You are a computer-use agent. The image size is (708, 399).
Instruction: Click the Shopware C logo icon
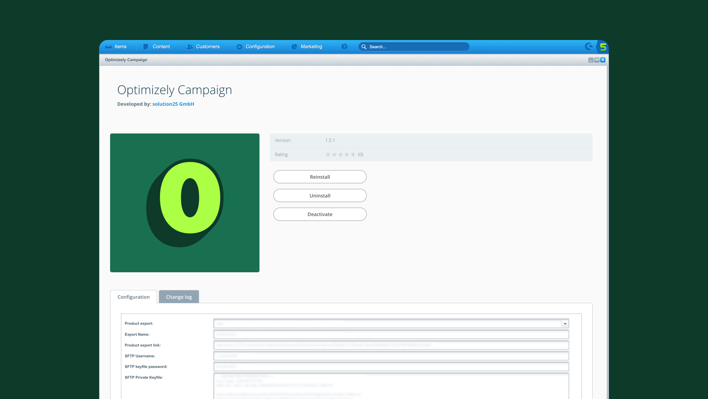point(589,46)
